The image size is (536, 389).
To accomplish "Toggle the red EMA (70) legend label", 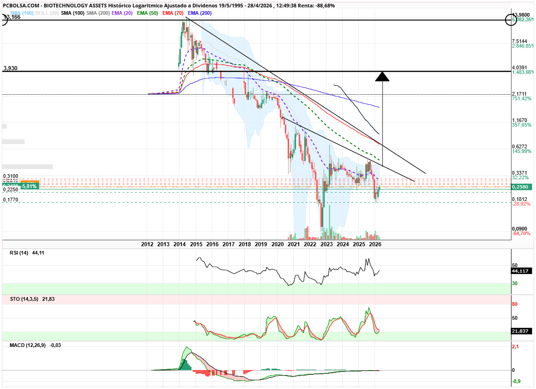I will click(x=173, y=13).
